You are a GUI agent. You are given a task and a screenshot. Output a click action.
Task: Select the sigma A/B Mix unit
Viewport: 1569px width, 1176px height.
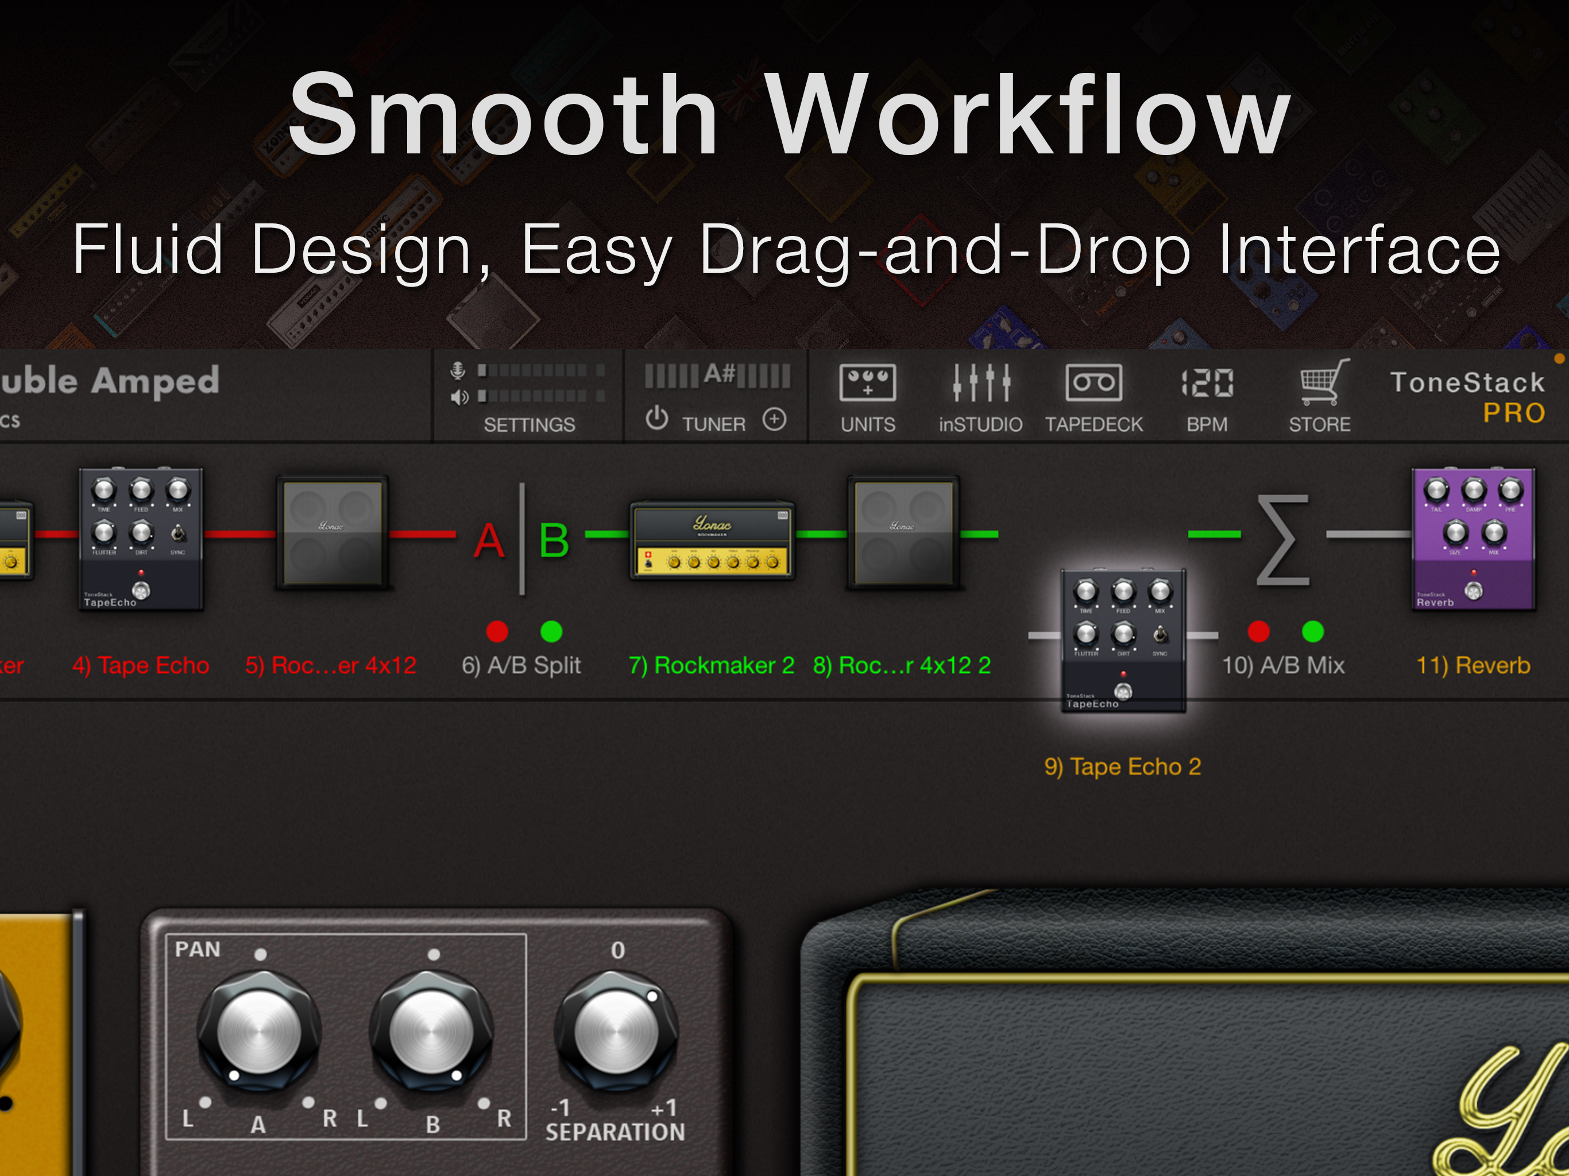coord(1282,540)
